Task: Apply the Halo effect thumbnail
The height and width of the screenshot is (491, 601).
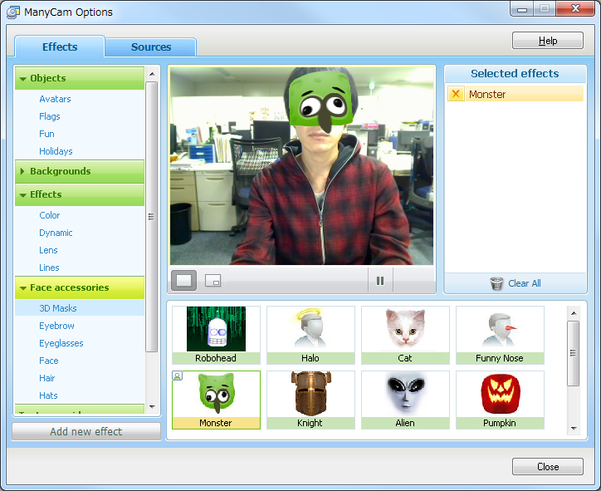Action: click(x=310, y=335)
